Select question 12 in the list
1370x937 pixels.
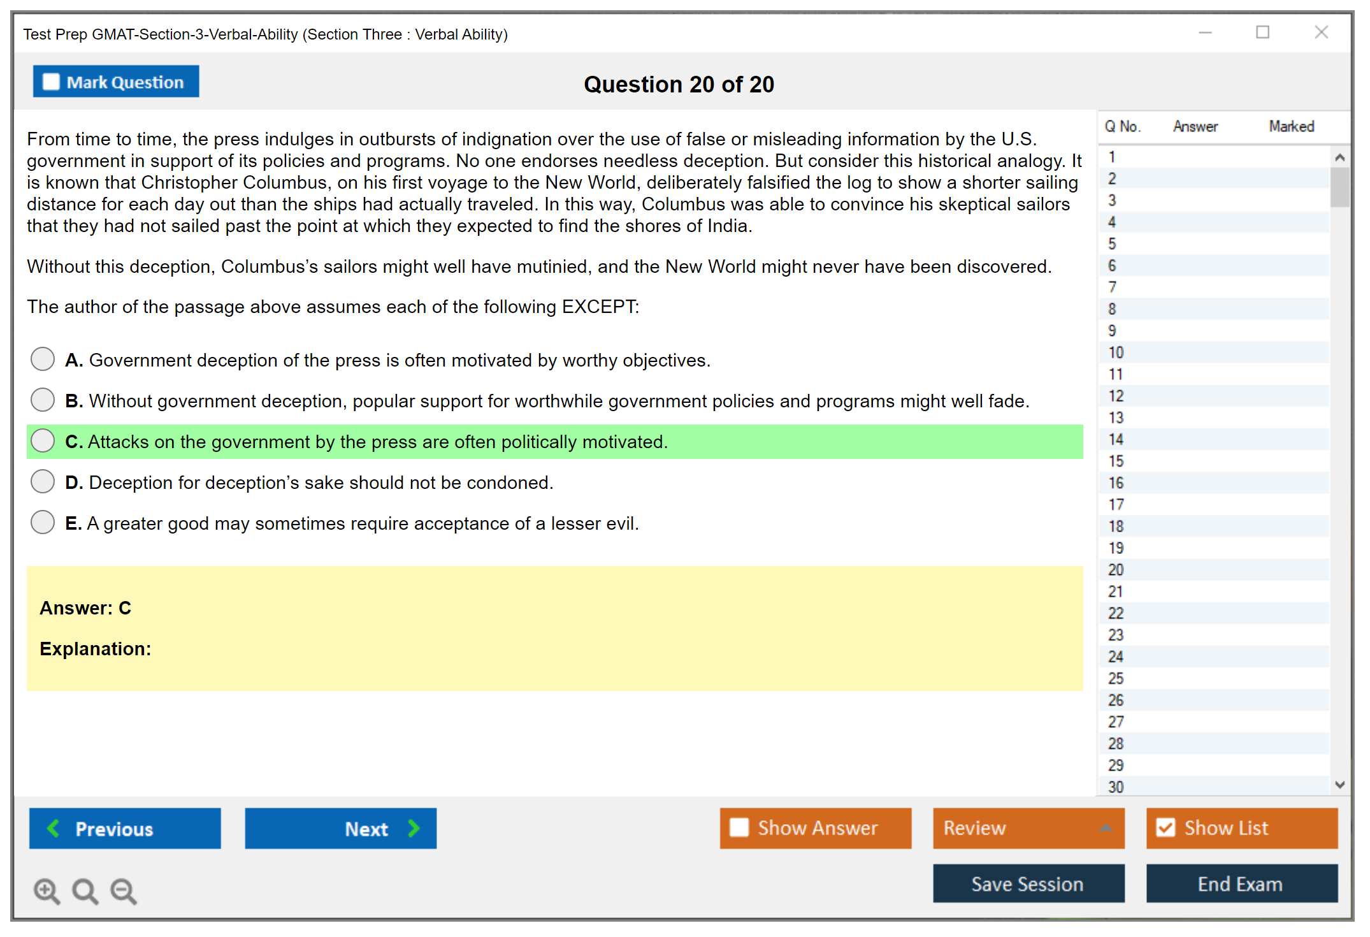pyautogui.click(x=1215, y=396)
